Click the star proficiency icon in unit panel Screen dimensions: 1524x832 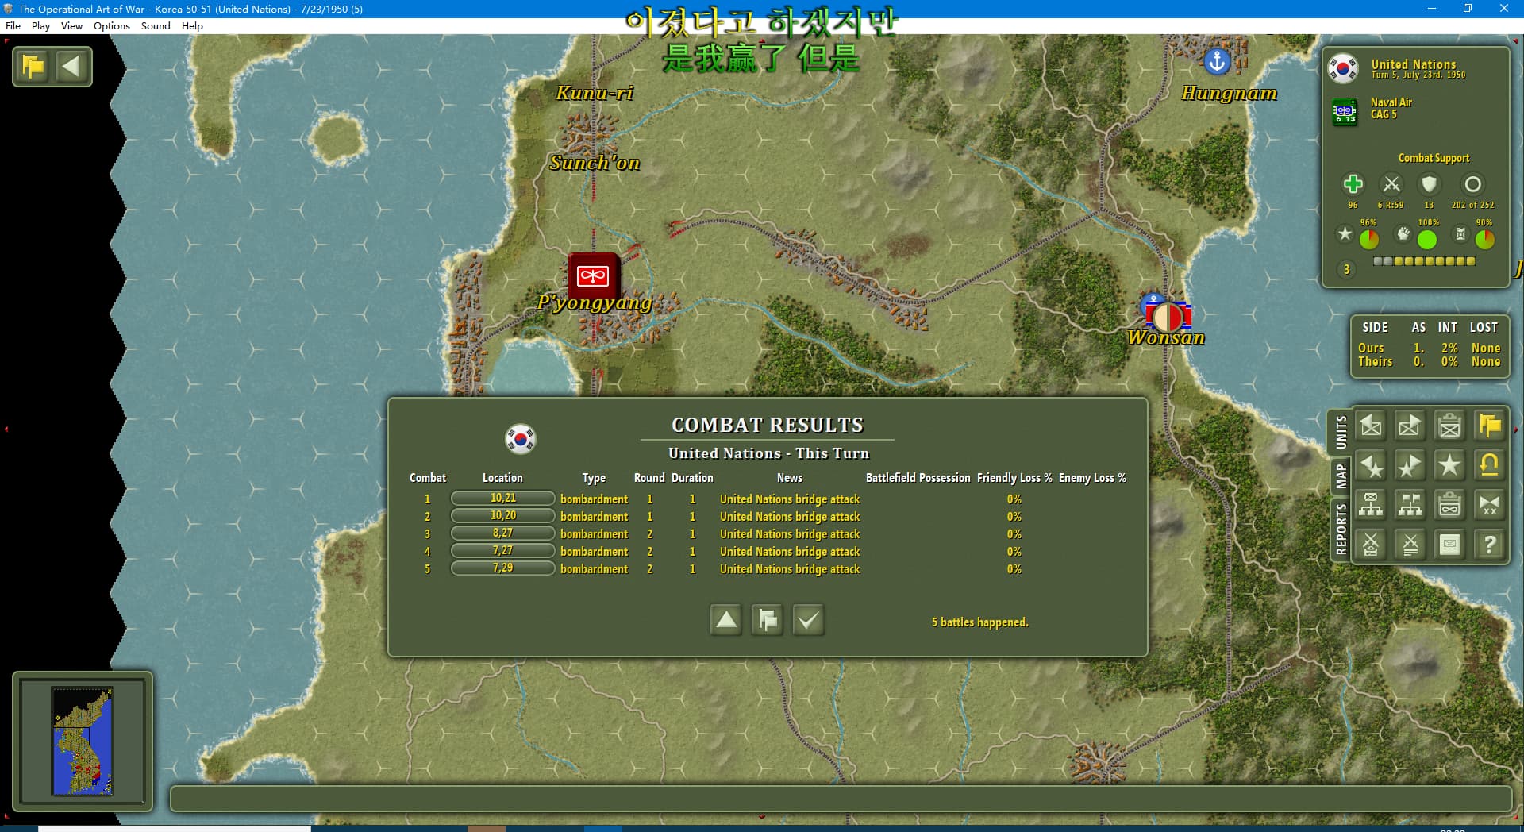(x=1345, y=233)
